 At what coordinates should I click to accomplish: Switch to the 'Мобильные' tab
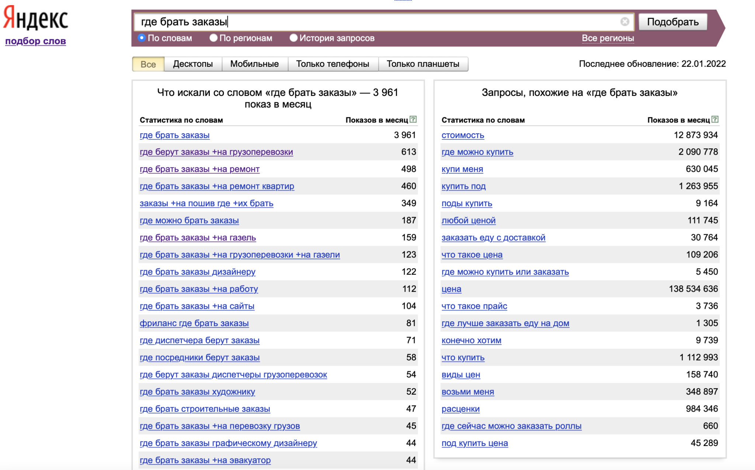coord(254,64)
